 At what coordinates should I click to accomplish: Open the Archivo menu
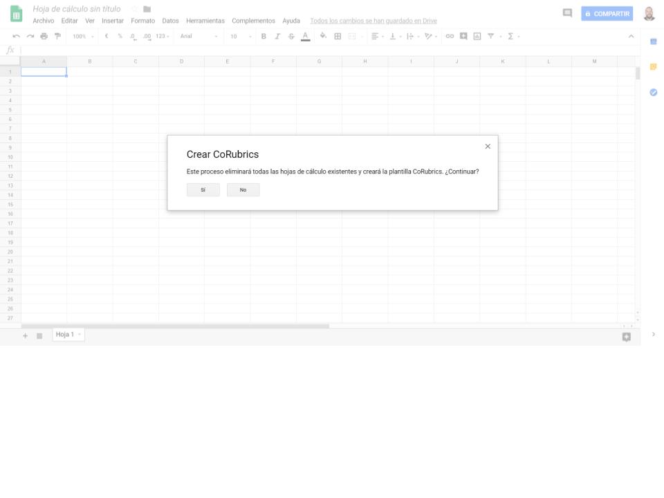pos(43,21)
